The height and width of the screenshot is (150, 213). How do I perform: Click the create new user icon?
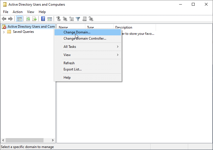coord(58,19)
